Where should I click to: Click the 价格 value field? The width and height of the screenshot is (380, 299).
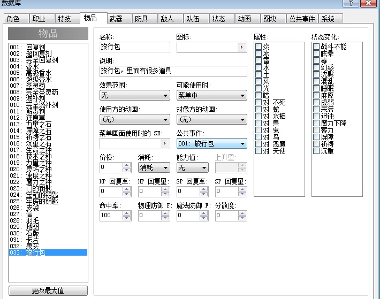point(111,167)
